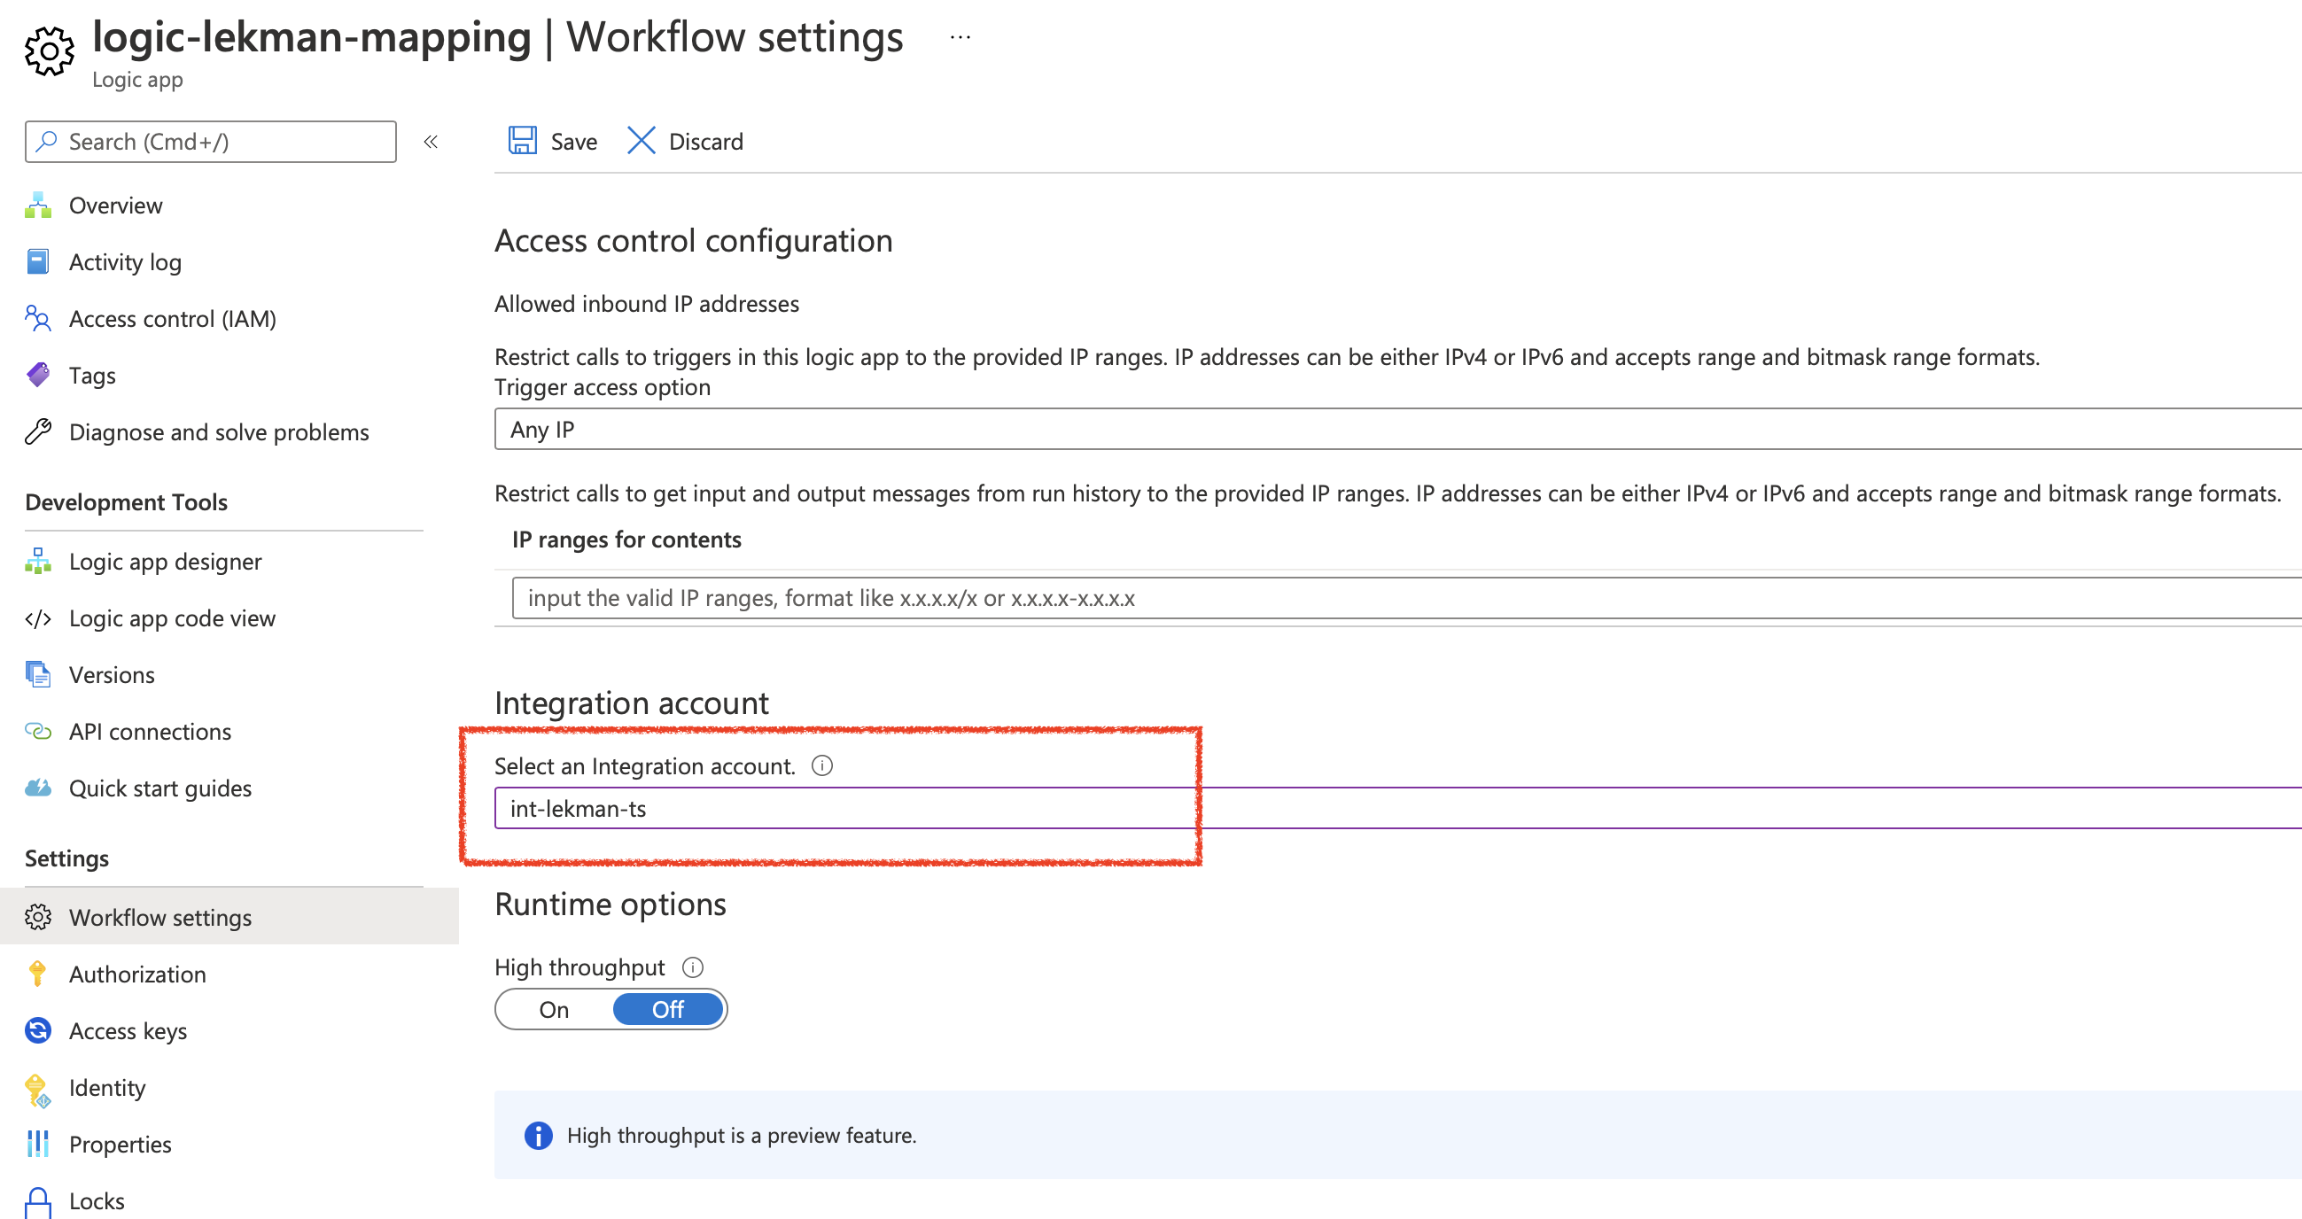
Task: Save the workflow settings
Action: 552,140
